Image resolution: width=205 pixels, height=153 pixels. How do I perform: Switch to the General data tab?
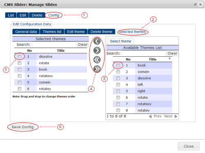[x=26, y=32]
